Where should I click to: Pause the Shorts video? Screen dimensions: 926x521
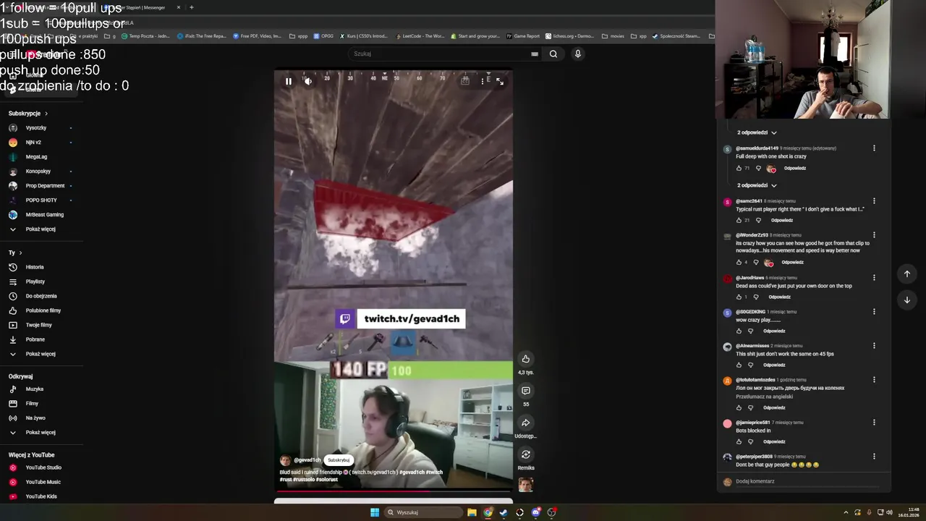[x=288, y=81]
